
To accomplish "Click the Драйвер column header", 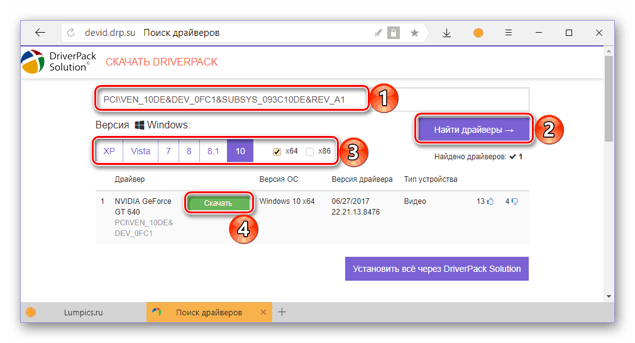I will pyautogui.click(x=130, y=179).
